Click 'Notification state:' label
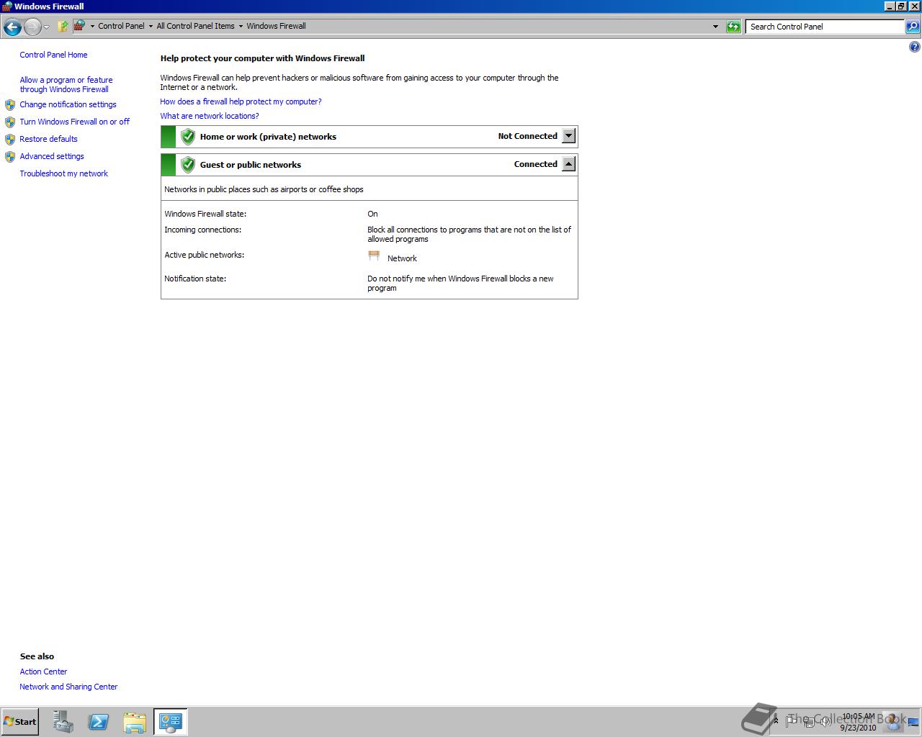Screen dimensions: 922x737 (195, 279)
